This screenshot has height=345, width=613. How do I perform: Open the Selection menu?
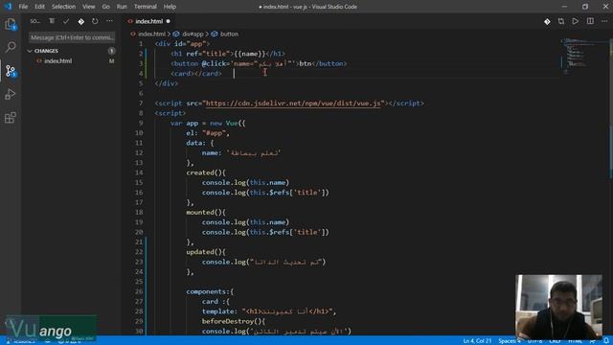(63, 7)
